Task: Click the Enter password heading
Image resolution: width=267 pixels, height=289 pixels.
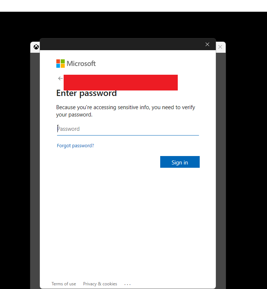Action: tap(86, 93)
